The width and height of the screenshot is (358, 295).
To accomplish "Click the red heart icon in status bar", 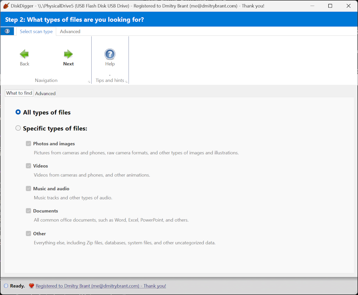I will [x=32, y=286].
